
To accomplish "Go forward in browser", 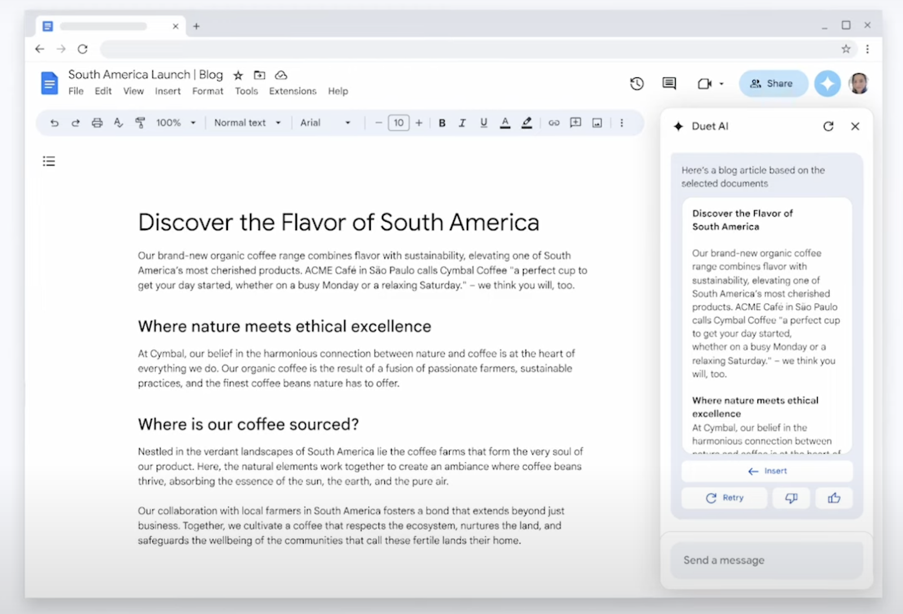I will pos(61,49).
